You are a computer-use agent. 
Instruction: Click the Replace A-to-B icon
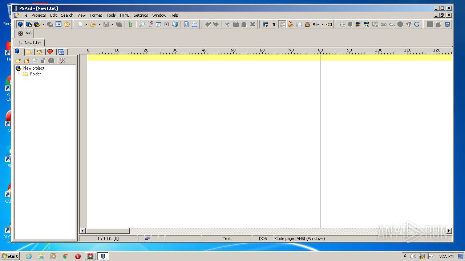(x=150, y=24)
